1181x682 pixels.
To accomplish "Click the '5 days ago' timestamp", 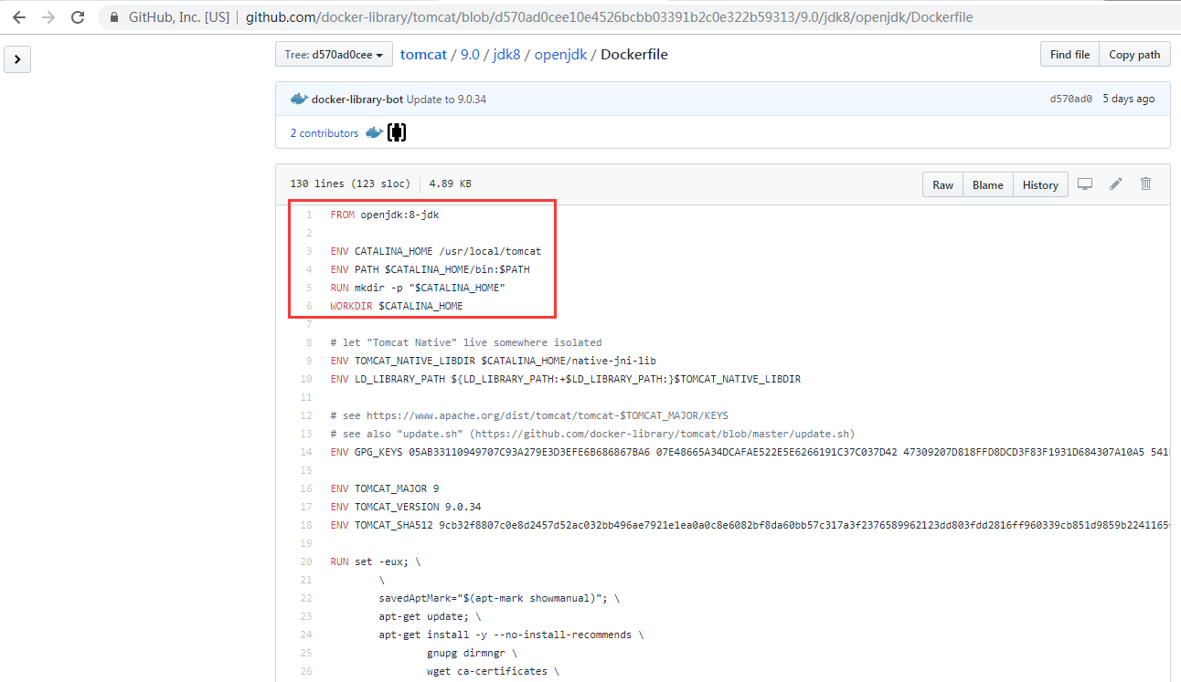I will point(1128,99).
